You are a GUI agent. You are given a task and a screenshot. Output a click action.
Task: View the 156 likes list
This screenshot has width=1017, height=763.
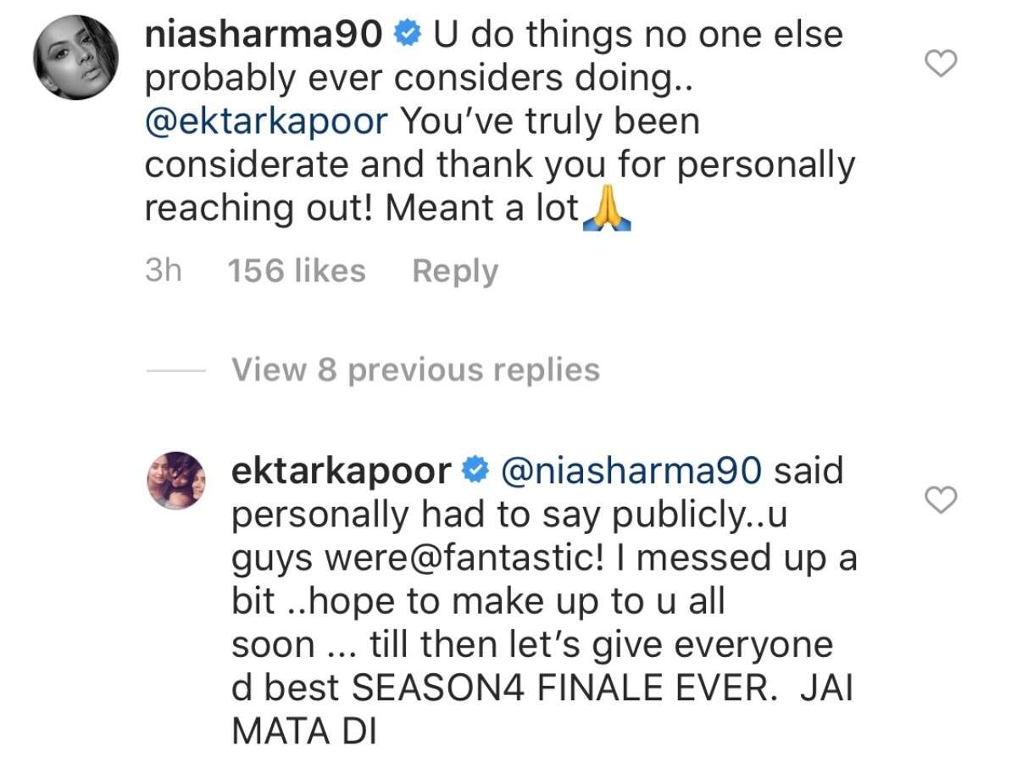point(297,271)
